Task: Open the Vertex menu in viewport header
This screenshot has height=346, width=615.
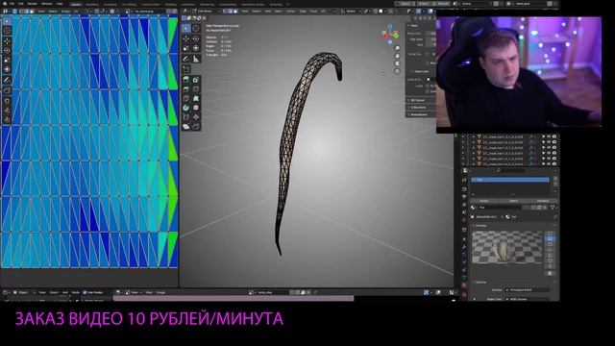Action: click(x=290, y=12)
